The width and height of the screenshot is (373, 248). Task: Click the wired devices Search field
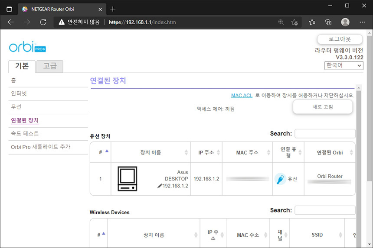[x=325, y=134]
